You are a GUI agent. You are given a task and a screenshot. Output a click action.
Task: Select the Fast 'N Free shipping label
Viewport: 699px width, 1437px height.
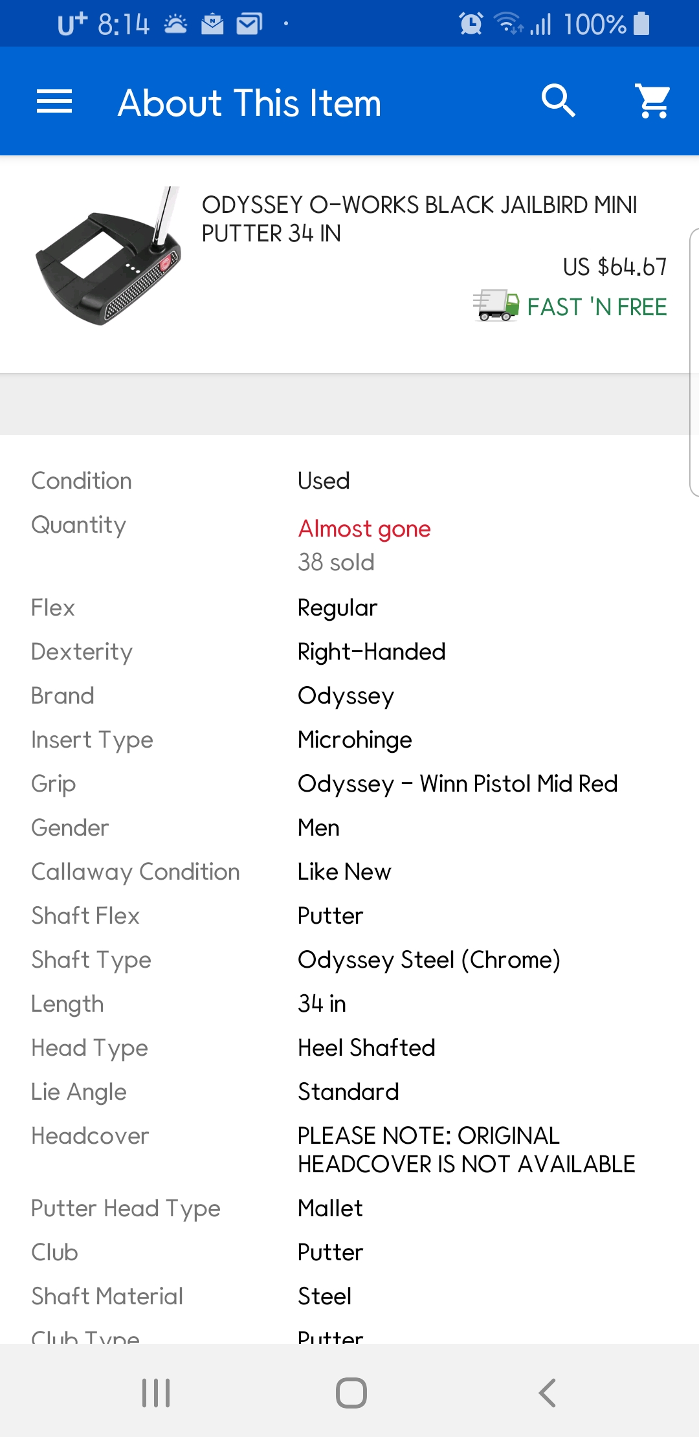(x=597, y=307)
